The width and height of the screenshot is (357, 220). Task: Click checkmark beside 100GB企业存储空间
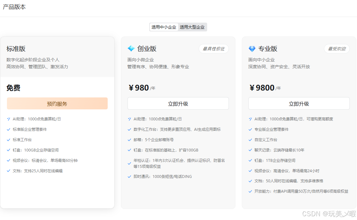point(8,150)
